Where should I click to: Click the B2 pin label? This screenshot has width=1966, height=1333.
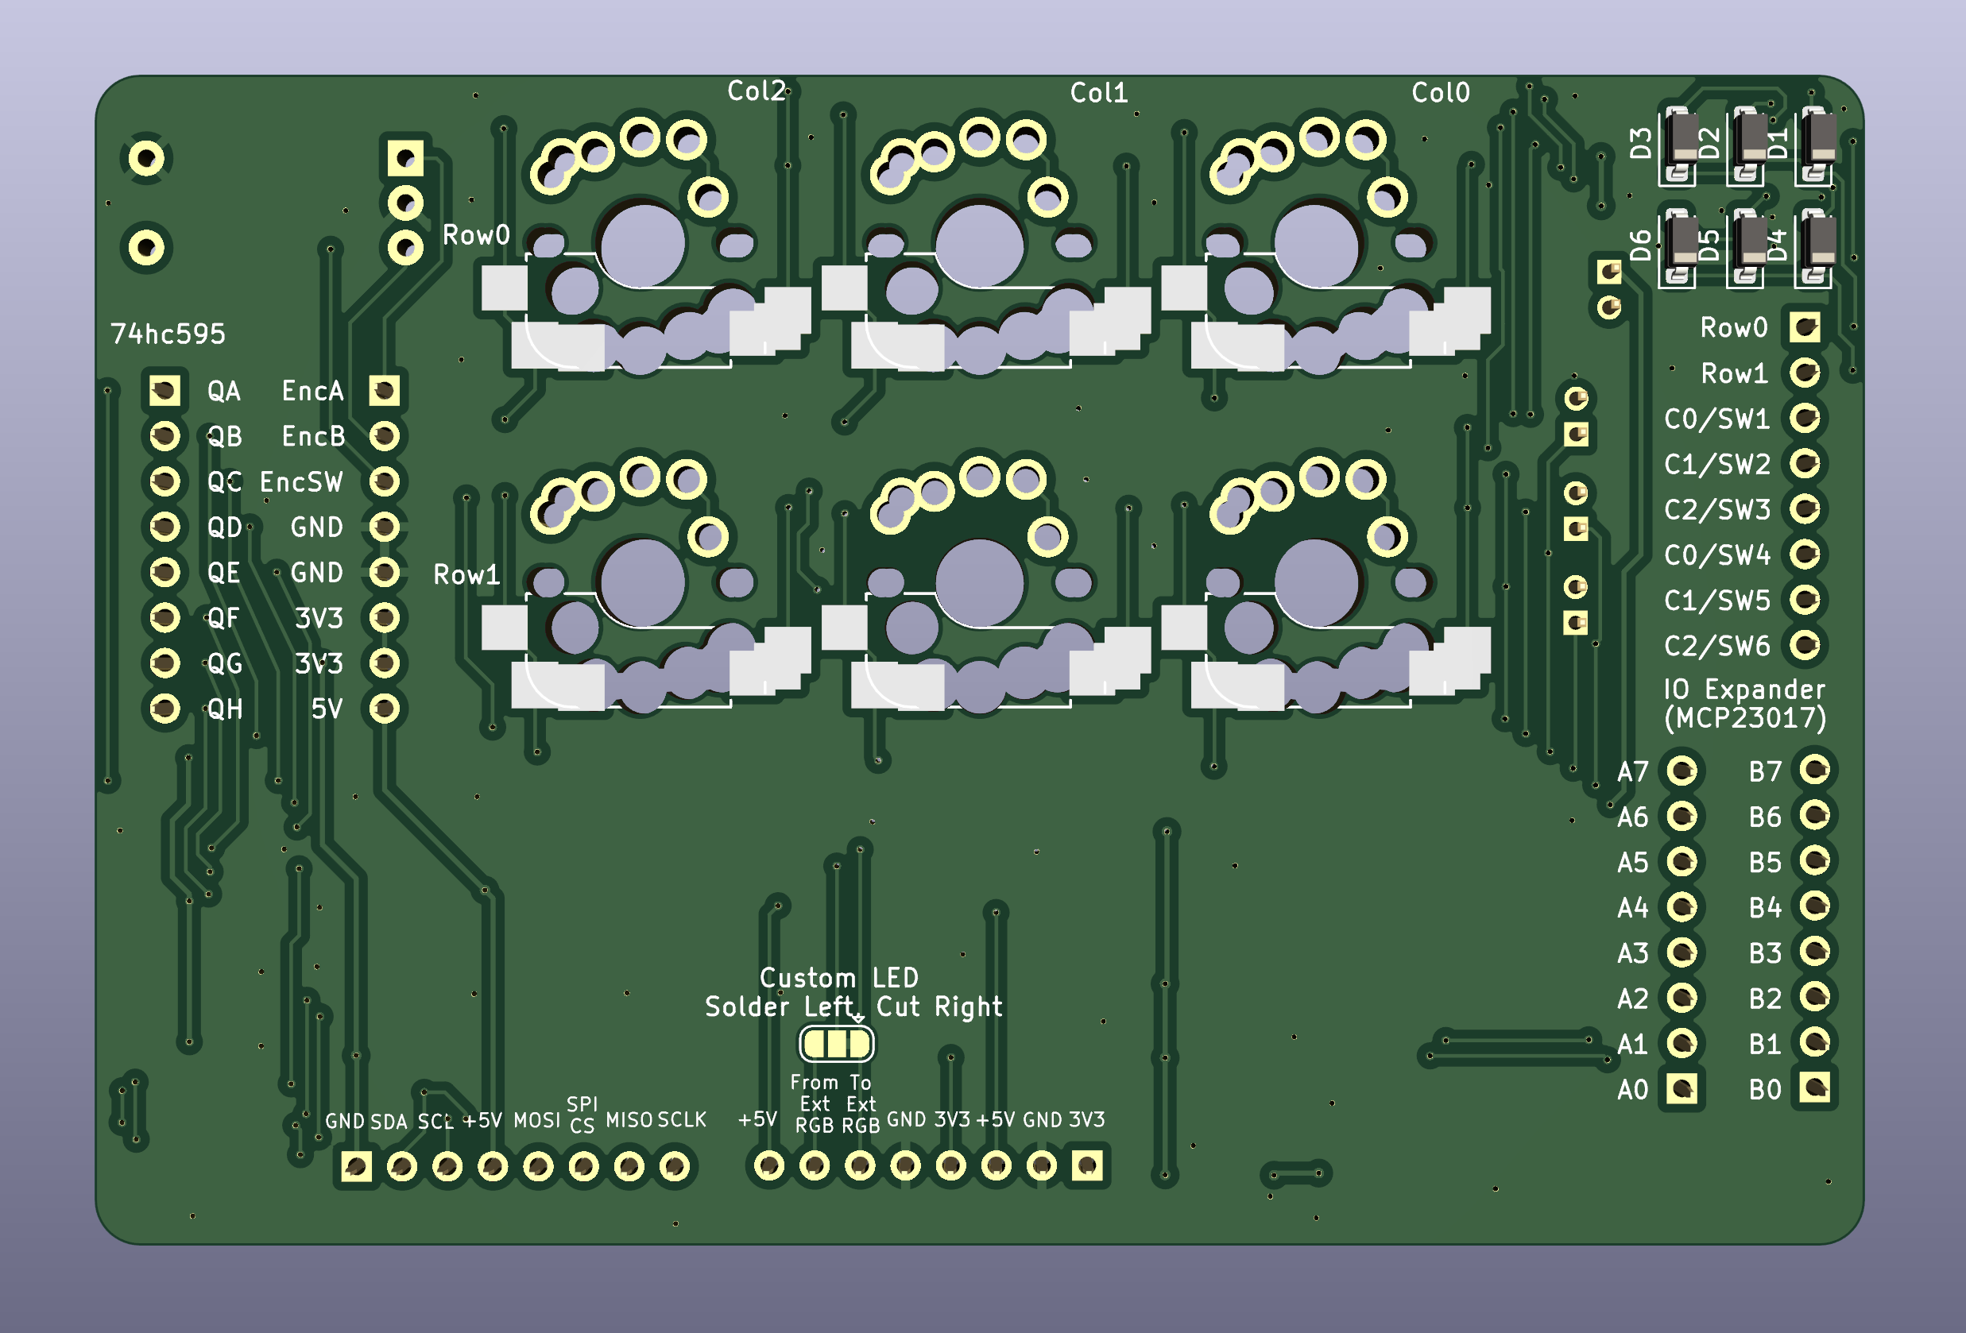point(1766,999)
